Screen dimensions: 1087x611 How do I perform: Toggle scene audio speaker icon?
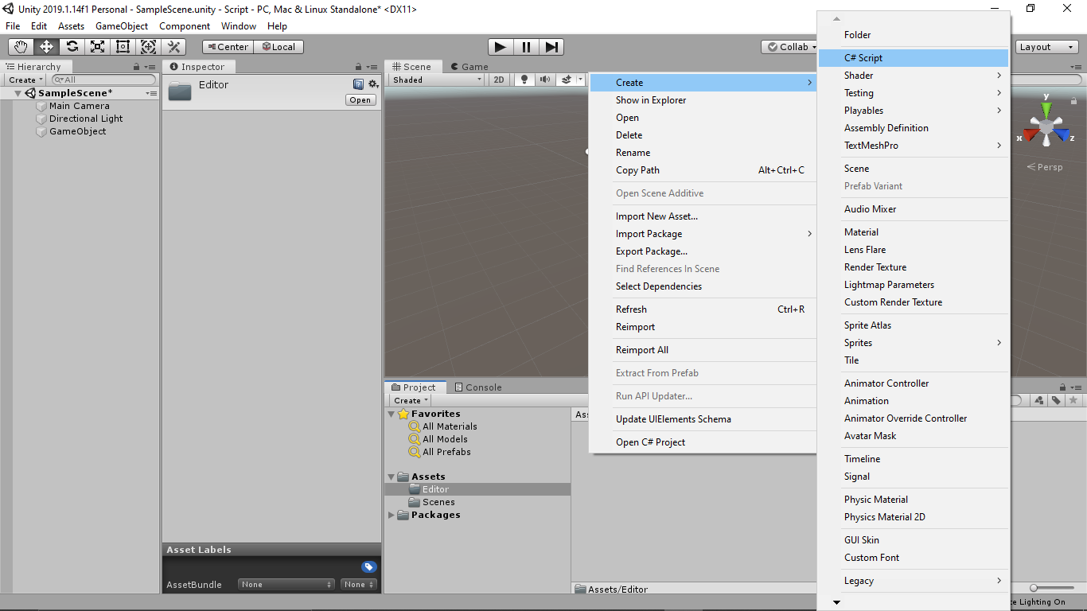(545, 80)
